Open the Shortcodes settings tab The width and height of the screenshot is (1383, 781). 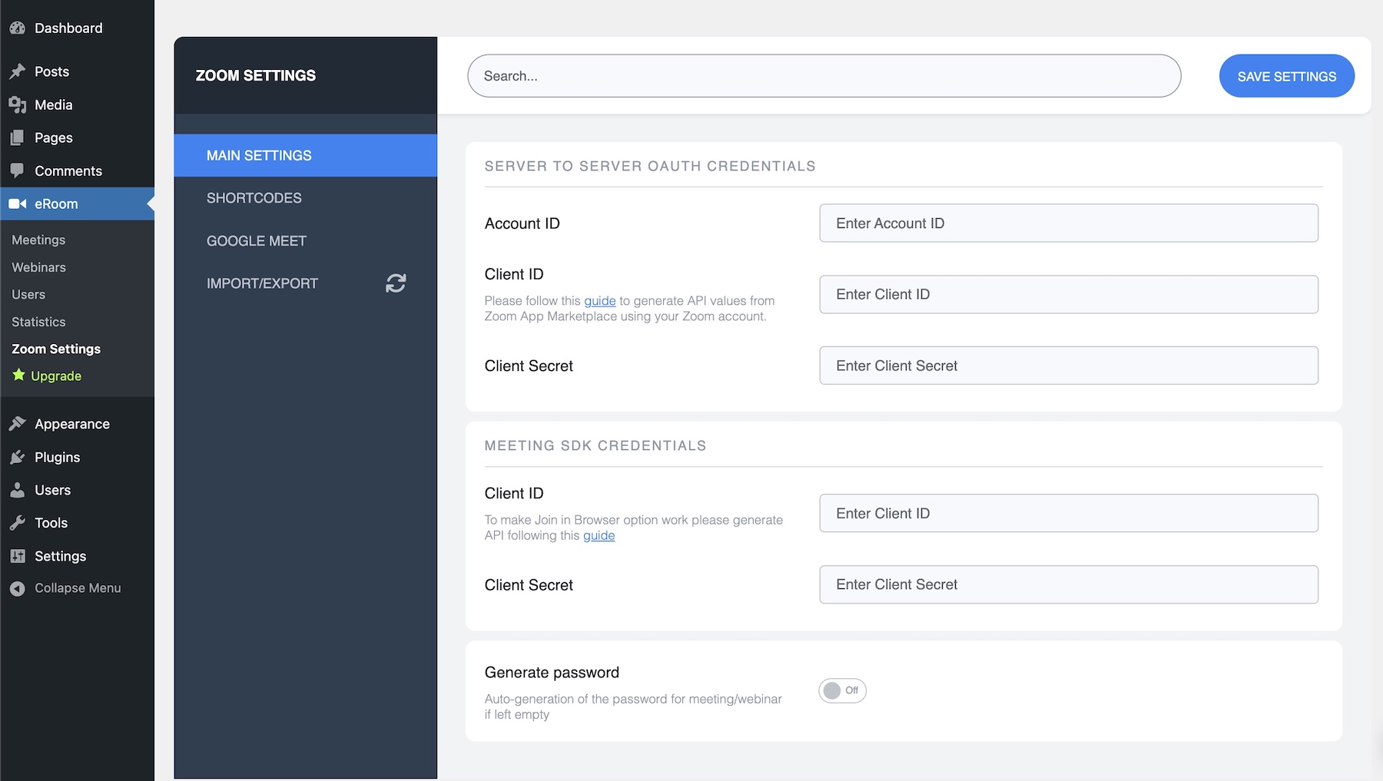pos(254,198)
